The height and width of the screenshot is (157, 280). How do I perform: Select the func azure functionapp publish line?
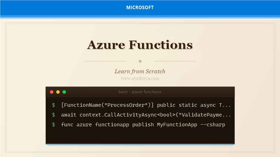coord(143,125)
